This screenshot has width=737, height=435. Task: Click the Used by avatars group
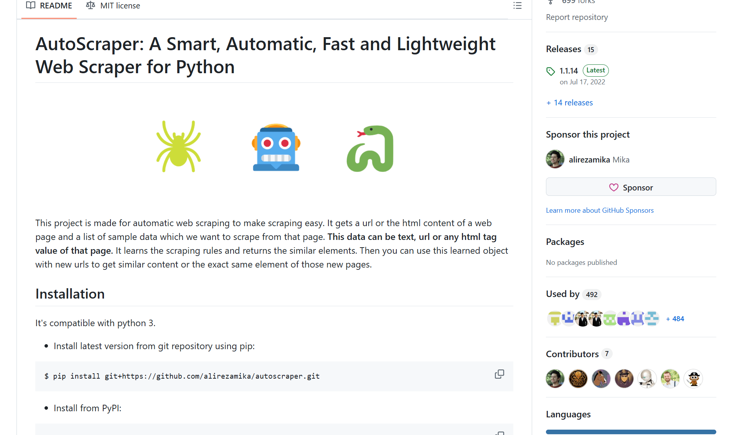(603, 318)
